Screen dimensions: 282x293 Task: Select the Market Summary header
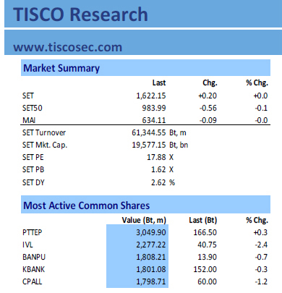[61, 68]
